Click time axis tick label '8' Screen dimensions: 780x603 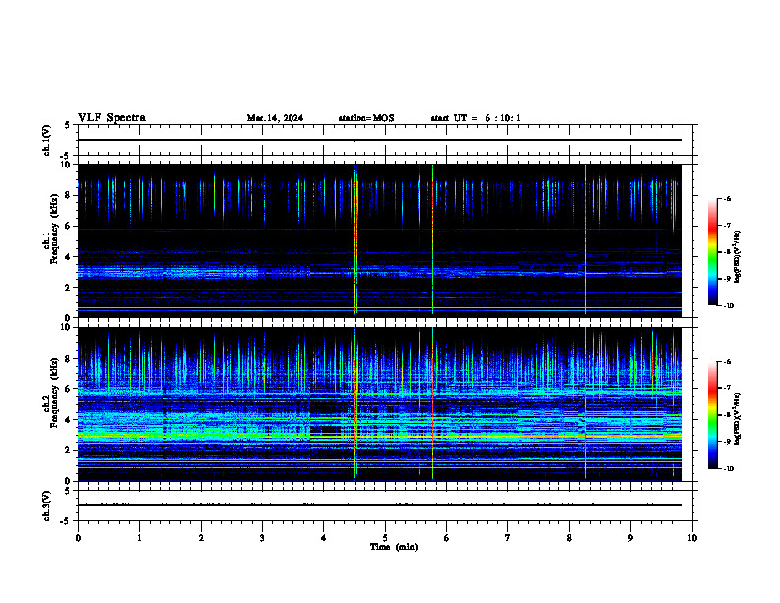click(x=569, y=538)
